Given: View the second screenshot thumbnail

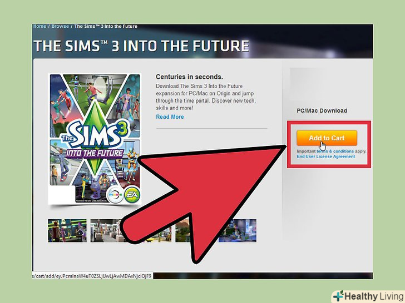Looking at the screenshot, I should click(106, 231).
